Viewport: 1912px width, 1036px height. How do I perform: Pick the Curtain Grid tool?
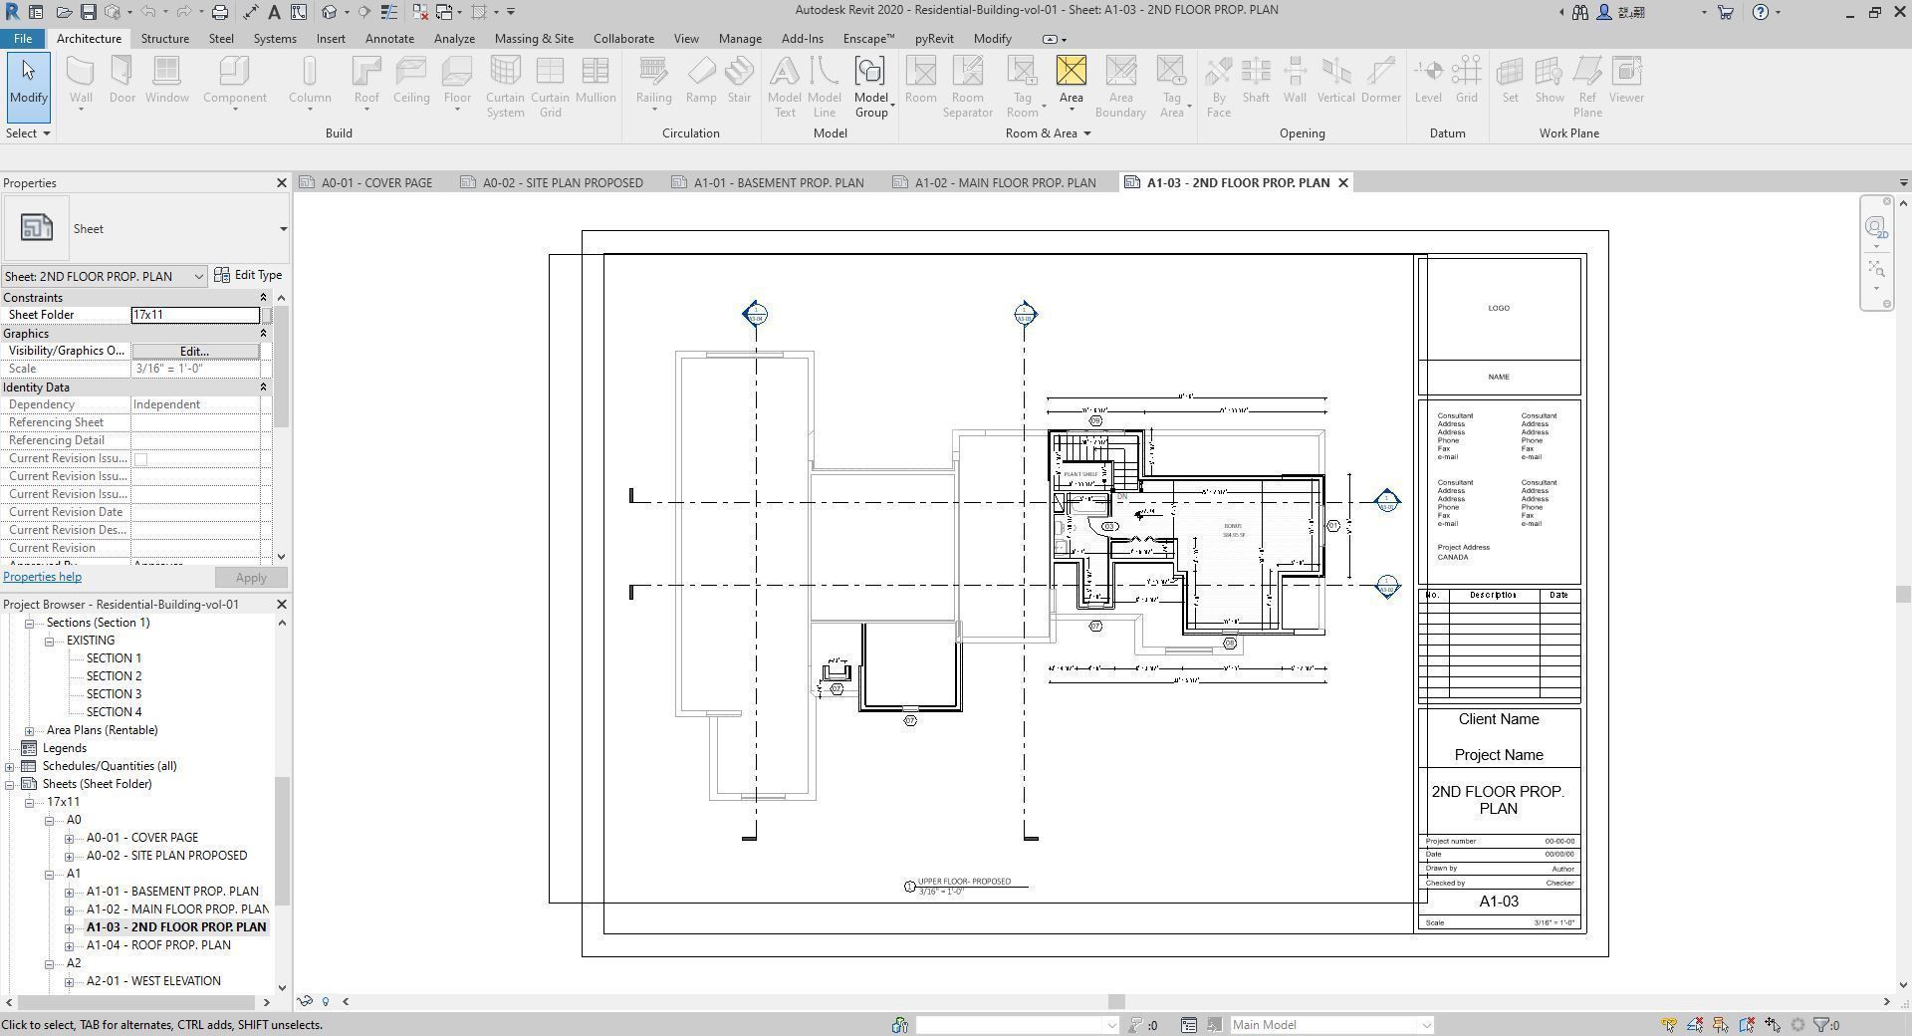550,88
